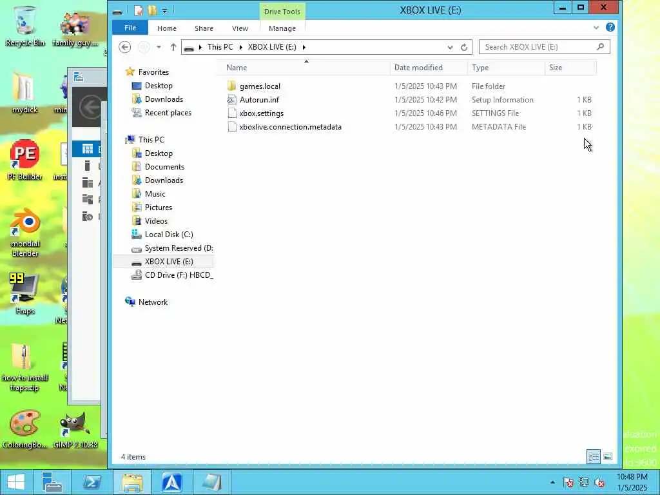Open the Windows Start button
This screenshot has width=660, height=495.
tap(16, 482)
